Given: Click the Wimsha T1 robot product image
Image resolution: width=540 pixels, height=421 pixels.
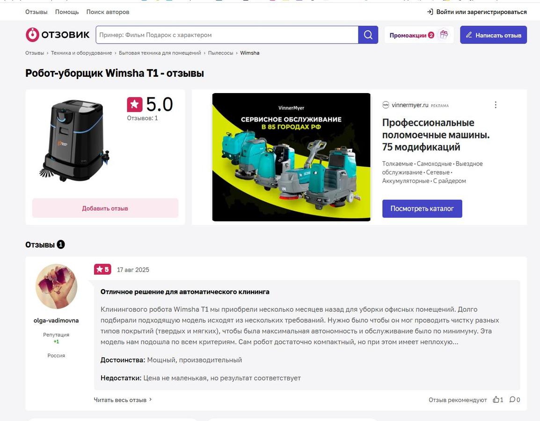Looking at the screenshot, I should pos(74,140).
